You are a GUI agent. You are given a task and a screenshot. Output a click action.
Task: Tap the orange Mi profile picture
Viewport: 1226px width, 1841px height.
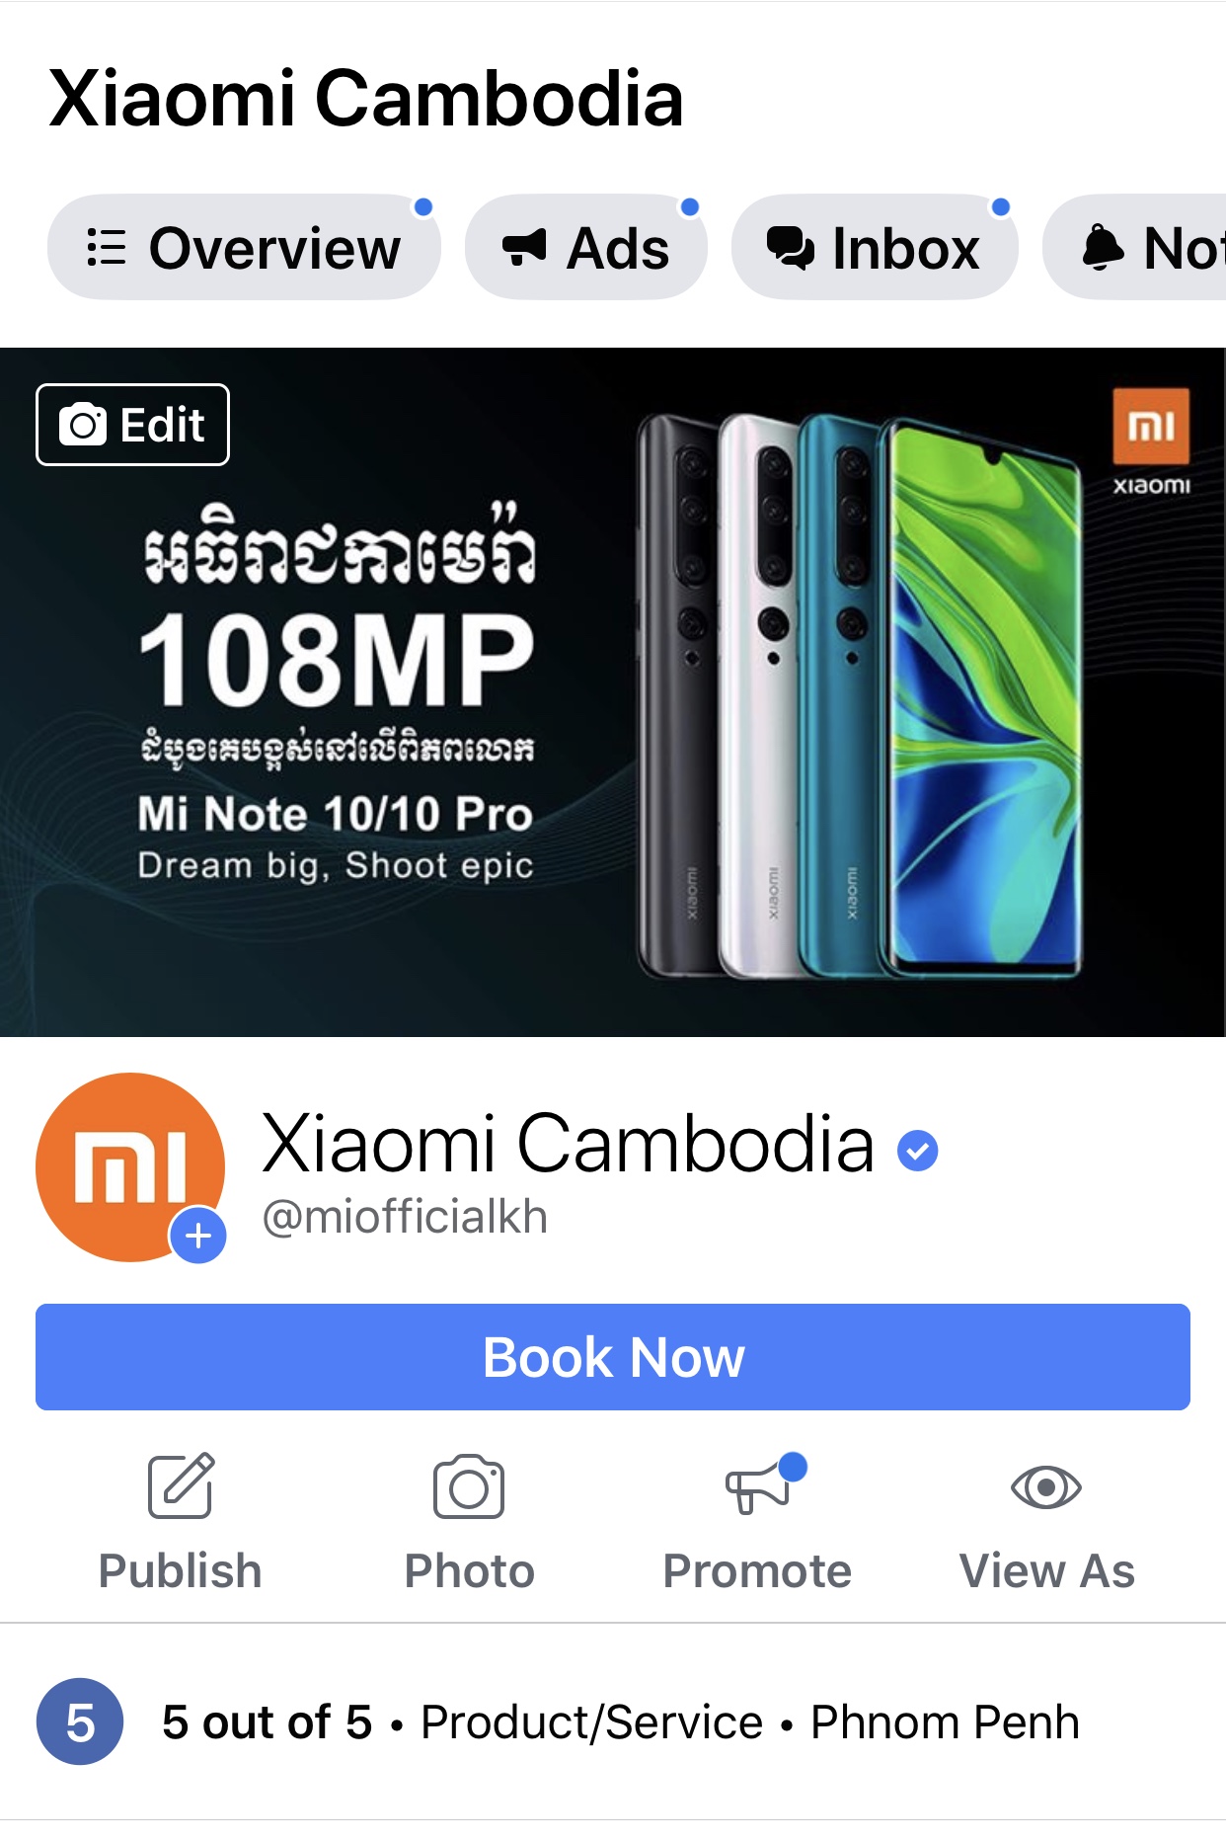[x=129, y=1166]
